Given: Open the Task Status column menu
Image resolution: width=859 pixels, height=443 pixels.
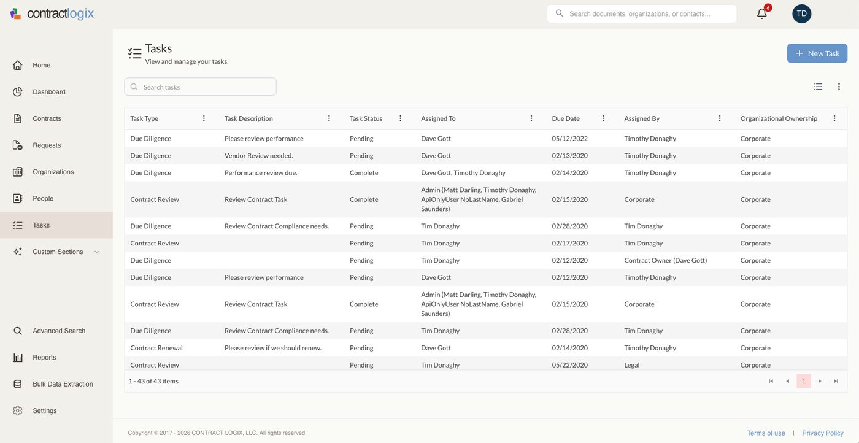Looking at the screenshot, I should coord(401,118).
